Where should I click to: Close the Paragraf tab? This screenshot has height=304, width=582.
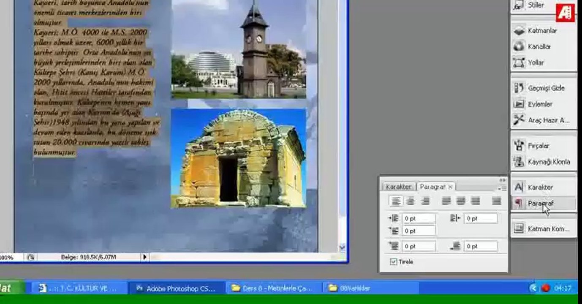(x=450, y=187)
